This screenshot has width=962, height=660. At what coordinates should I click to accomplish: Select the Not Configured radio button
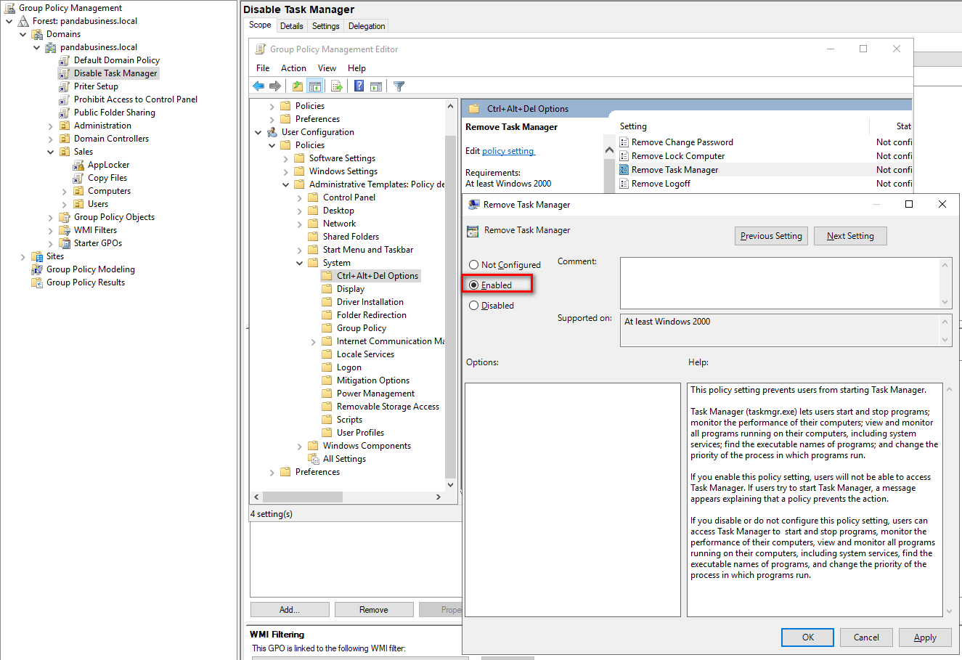pyautogui.click(x=474, y=265)
